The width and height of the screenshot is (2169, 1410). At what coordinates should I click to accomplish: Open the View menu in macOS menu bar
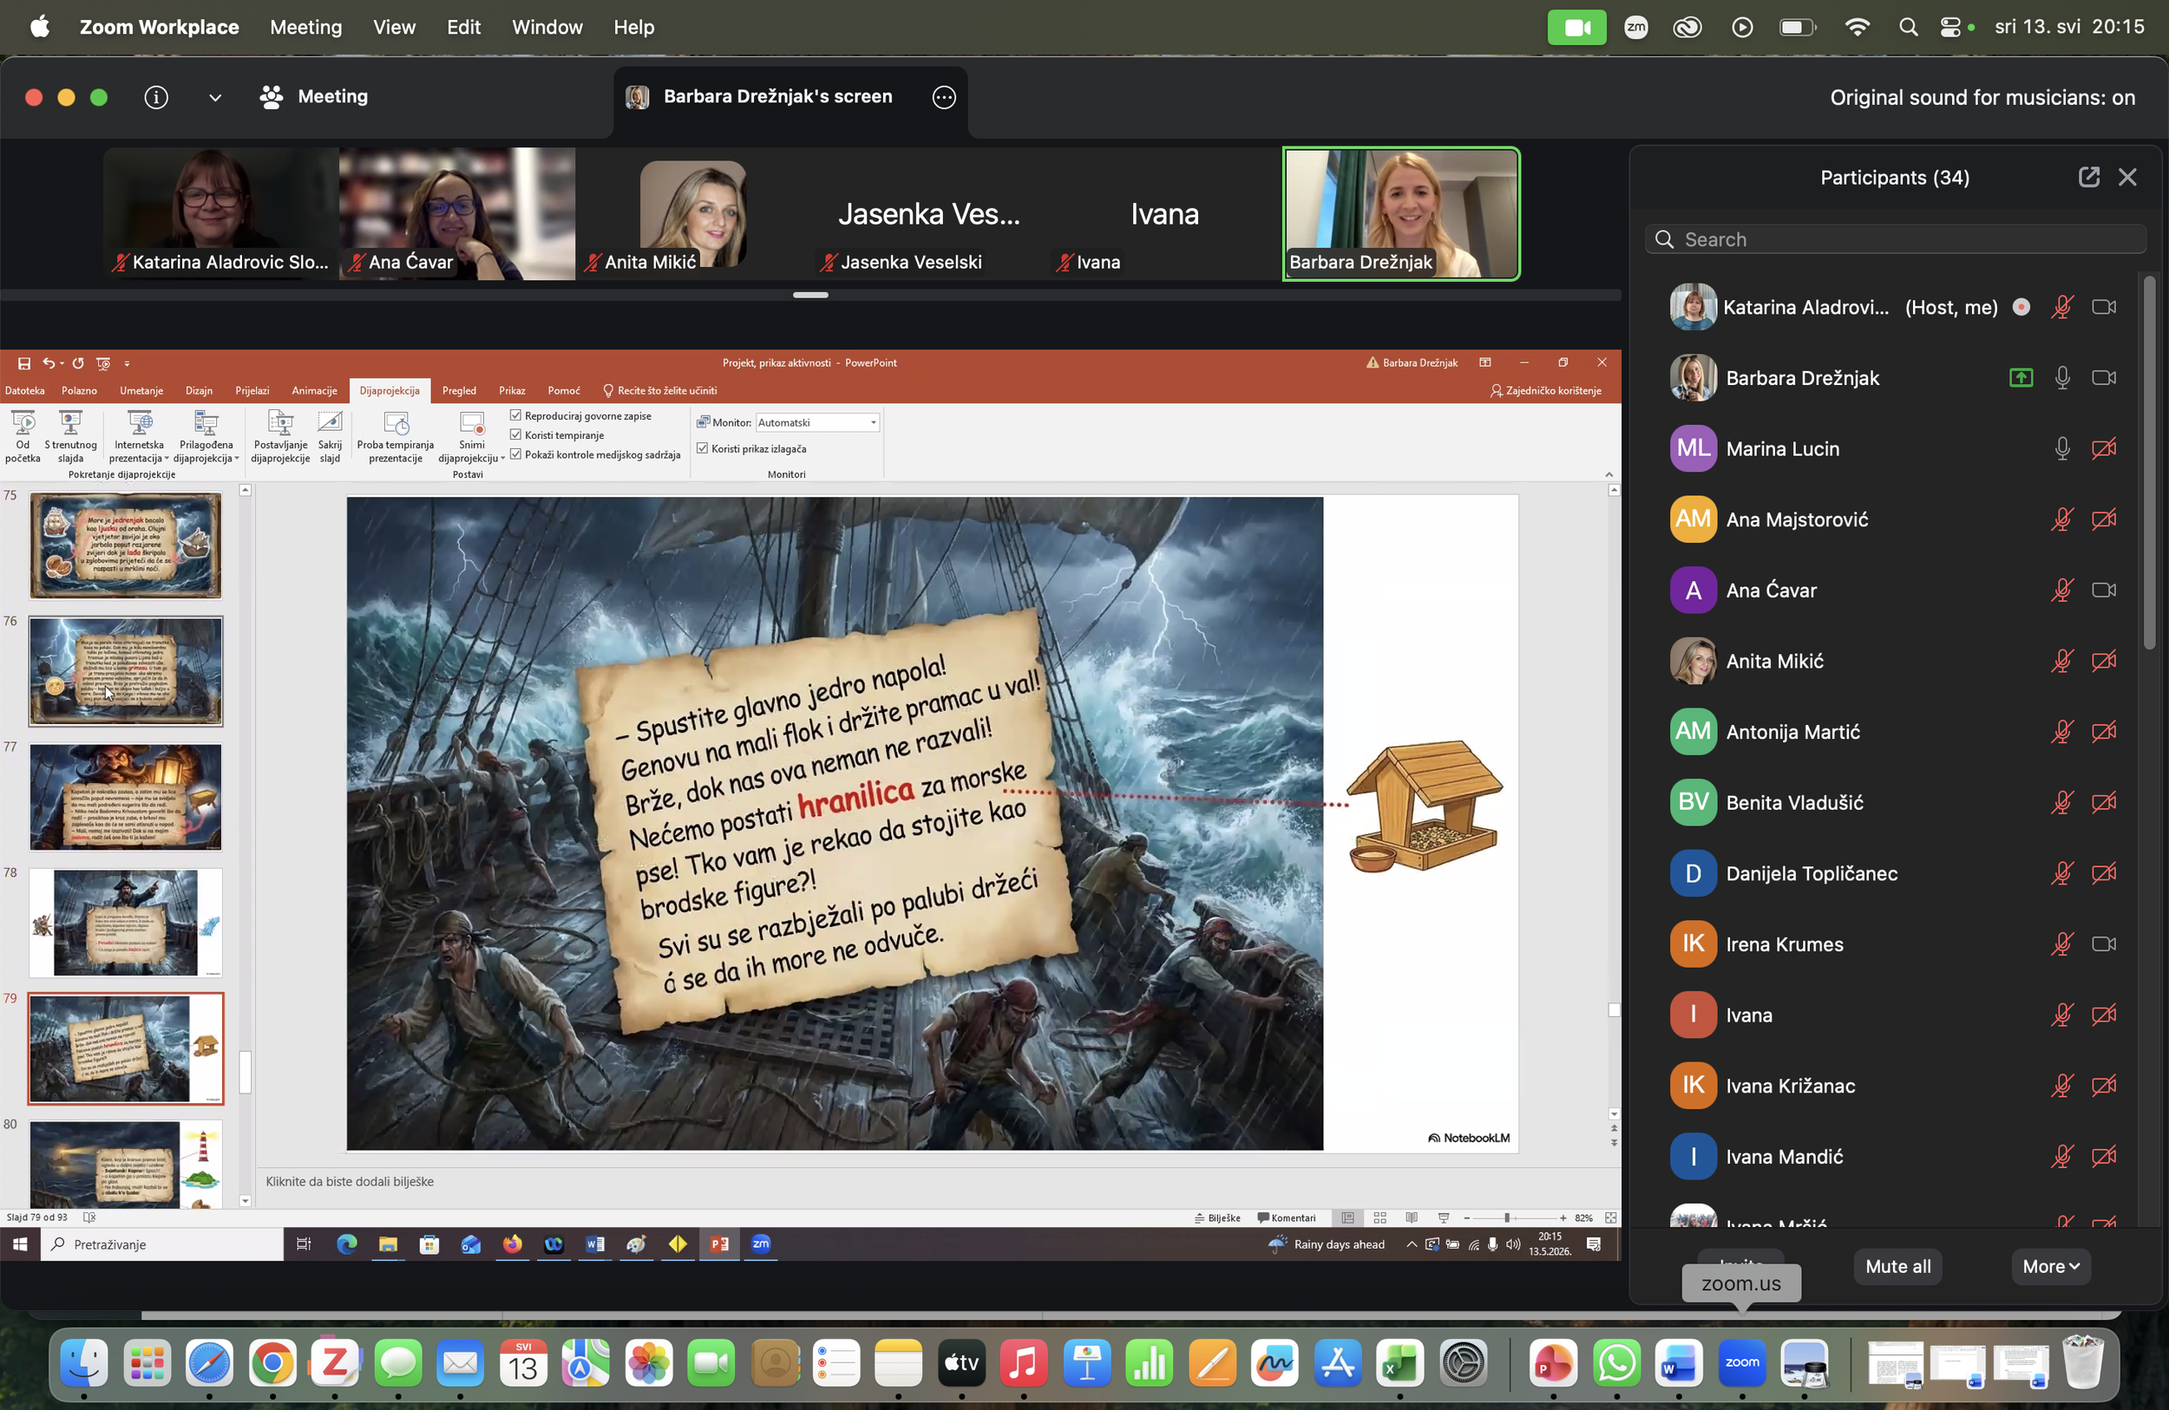click(394, 28)
